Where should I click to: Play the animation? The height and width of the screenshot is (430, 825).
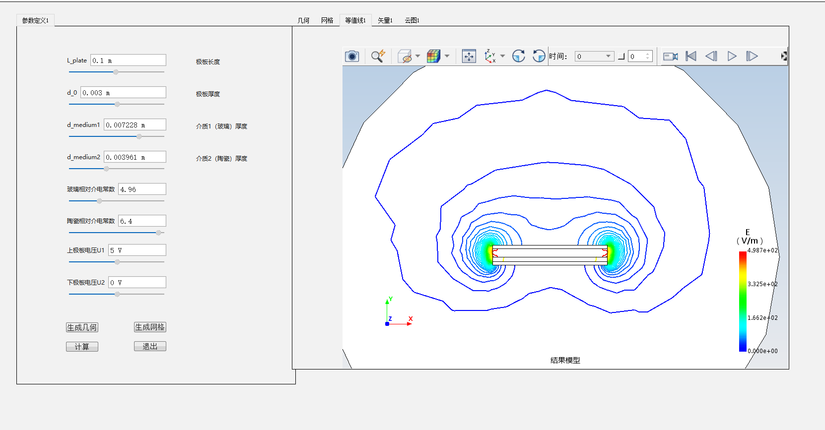(732, 56)
